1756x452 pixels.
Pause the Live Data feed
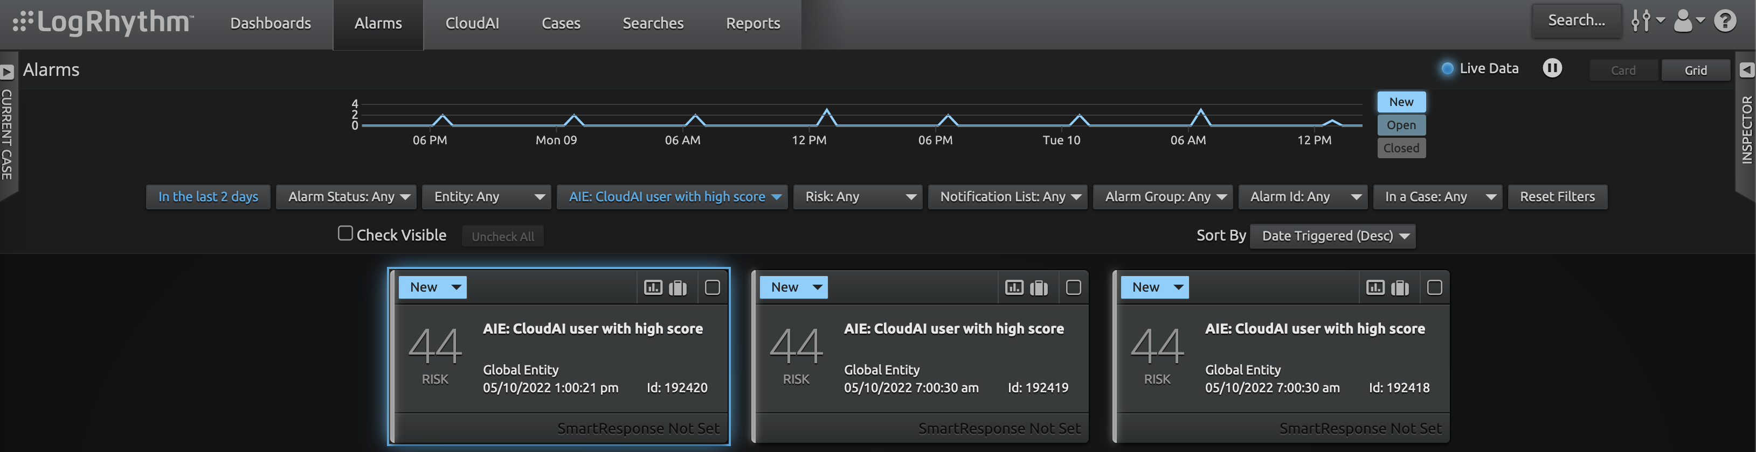tap(1552, 68)
